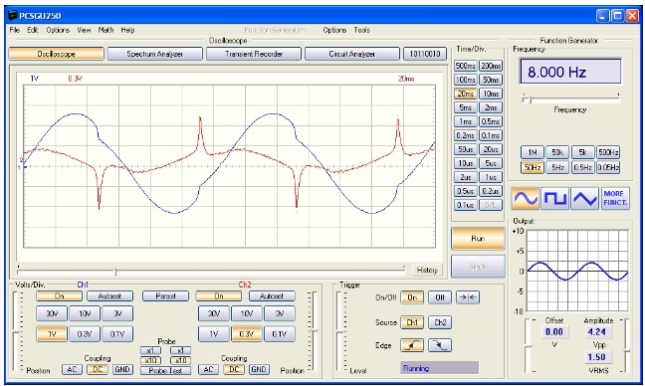
Task: Set time/div to 0.1ms
Action: (491, 135)
